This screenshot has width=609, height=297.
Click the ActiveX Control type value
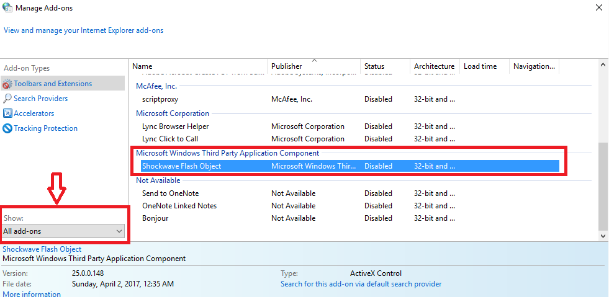pyautogui.click(x=376, y=273)
